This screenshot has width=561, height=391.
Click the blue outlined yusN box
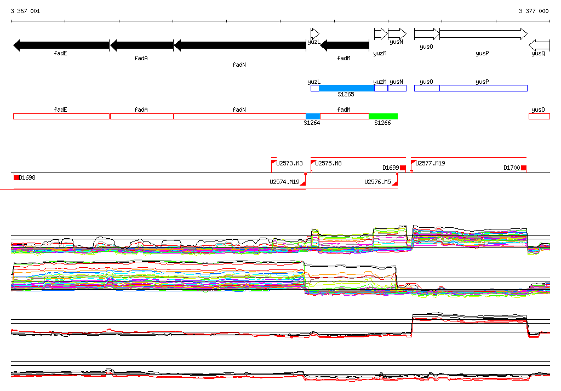397,88
